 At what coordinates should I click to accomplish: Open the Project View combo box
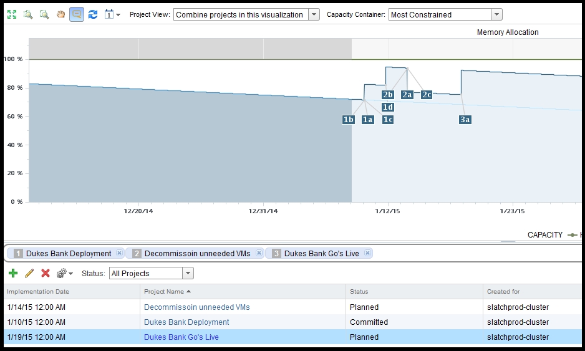[246, 14]
